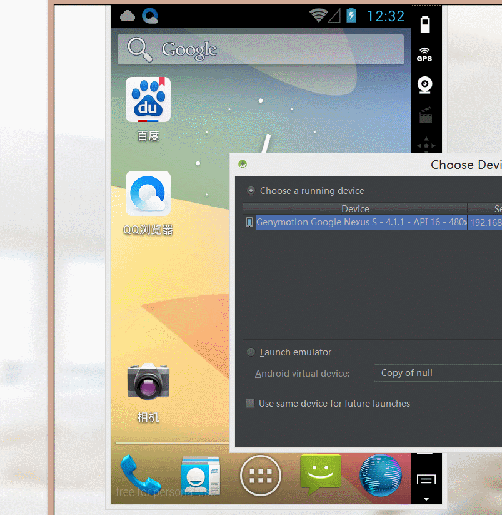Open the Camera app on the home screen

tap(148, 382)
